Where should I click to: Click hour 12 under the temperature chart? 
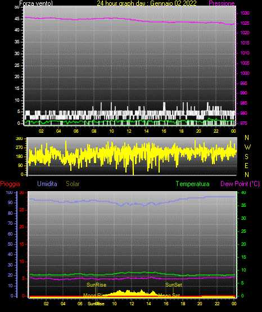pos(132,304)
